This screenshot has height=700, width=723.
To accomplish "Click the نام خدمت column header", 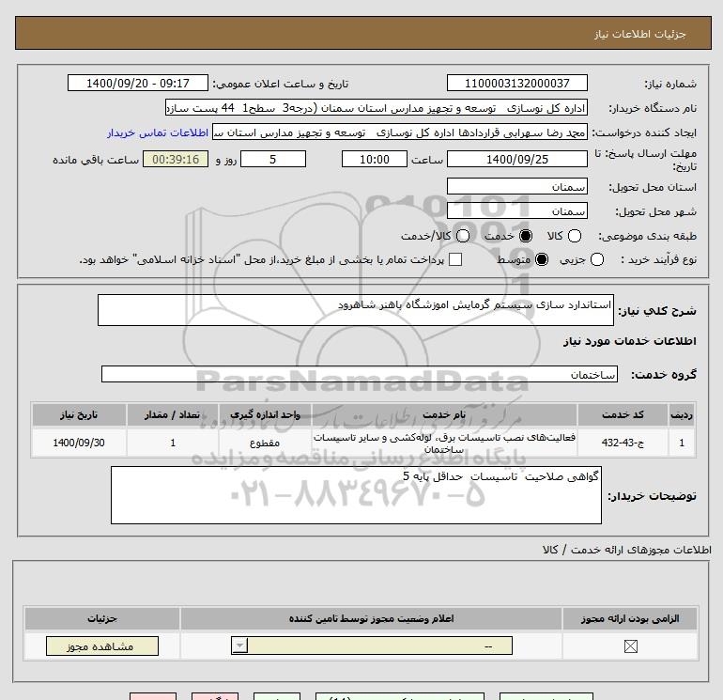I will tap(444, 414).
